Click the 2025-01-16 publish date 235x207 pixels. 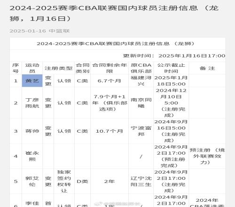pos(28,31)
